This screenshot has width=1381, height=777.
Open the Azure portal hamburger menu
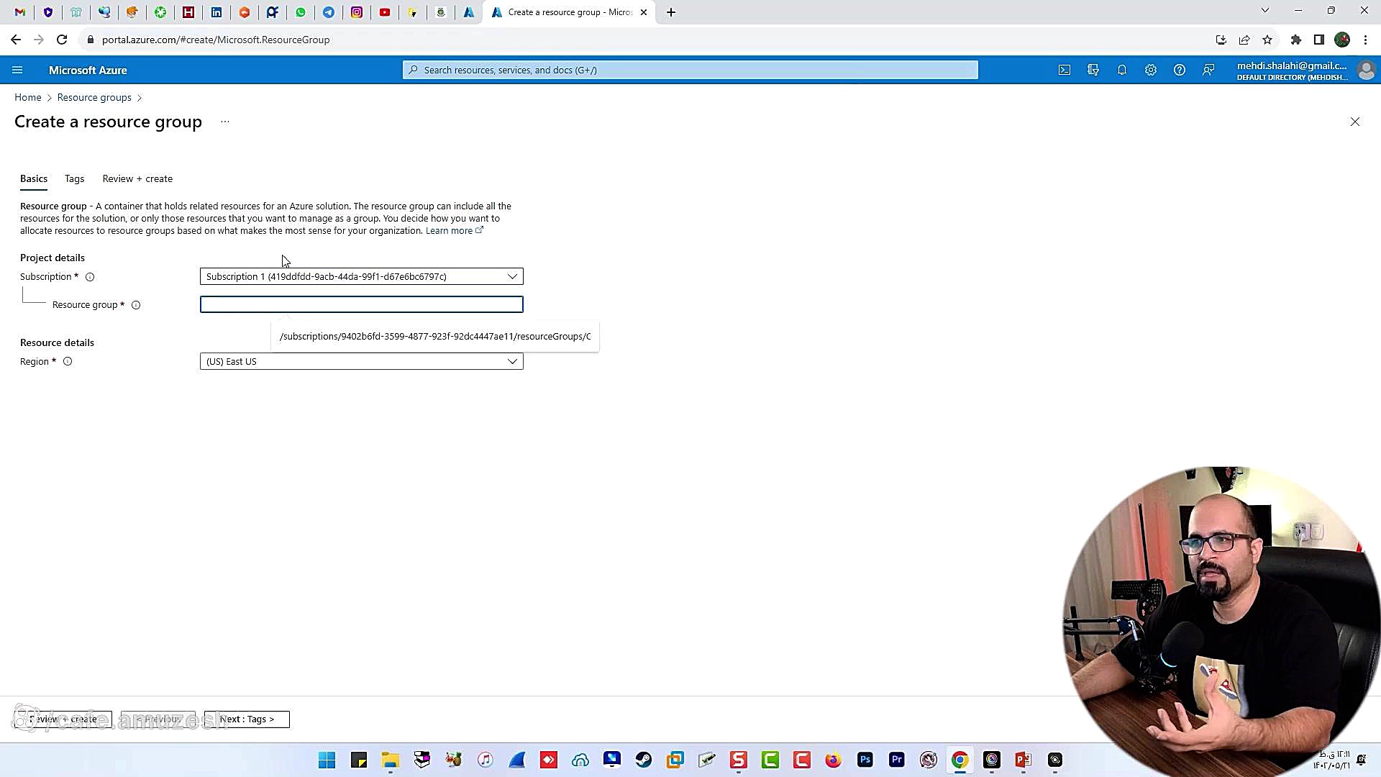tap(17, 70)
